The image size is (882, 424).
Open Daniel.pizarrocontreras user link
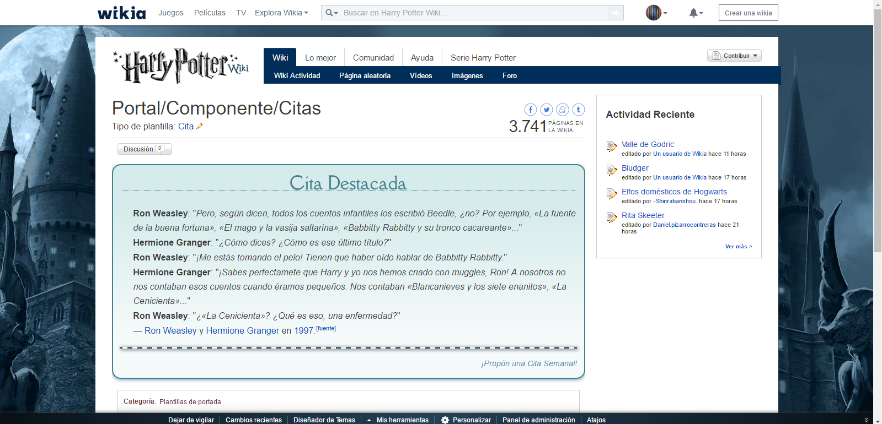tap(685, 225)
